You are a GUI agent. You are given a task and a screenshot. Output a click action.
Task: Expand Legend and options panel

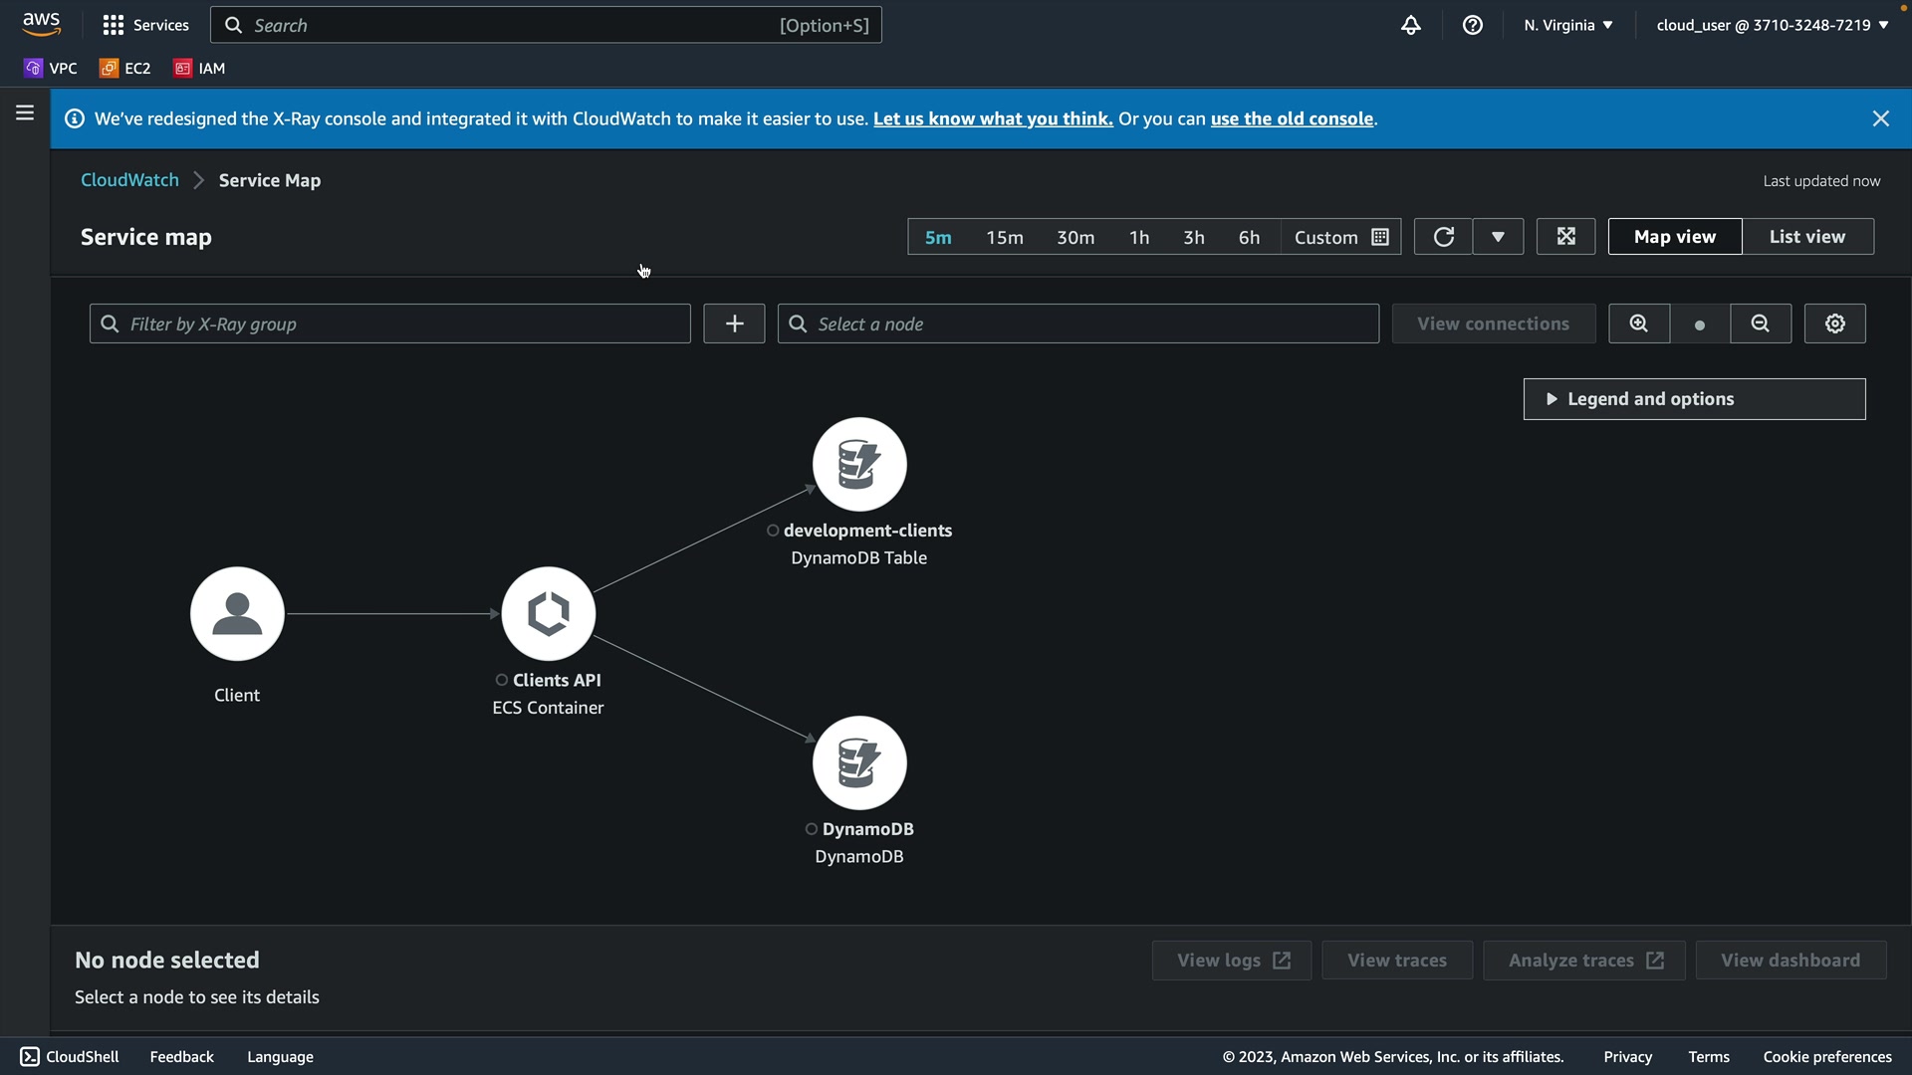tap(1693, 399)
